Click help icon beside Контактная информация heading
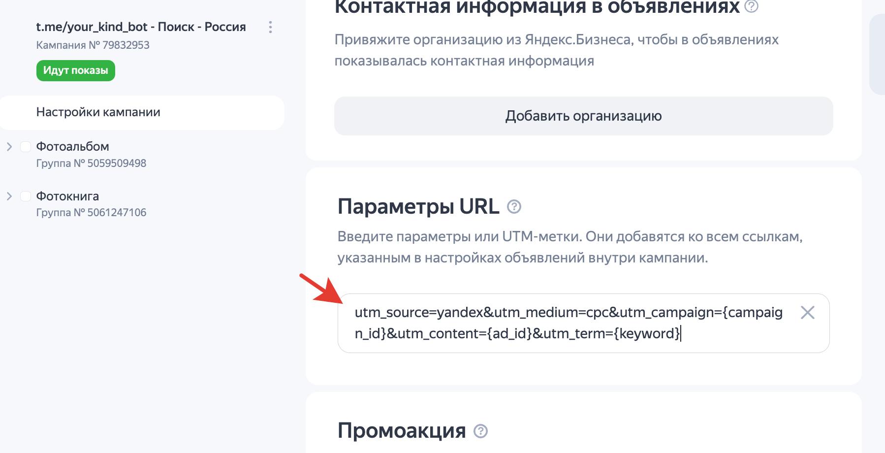 click(x=751, y=6)
